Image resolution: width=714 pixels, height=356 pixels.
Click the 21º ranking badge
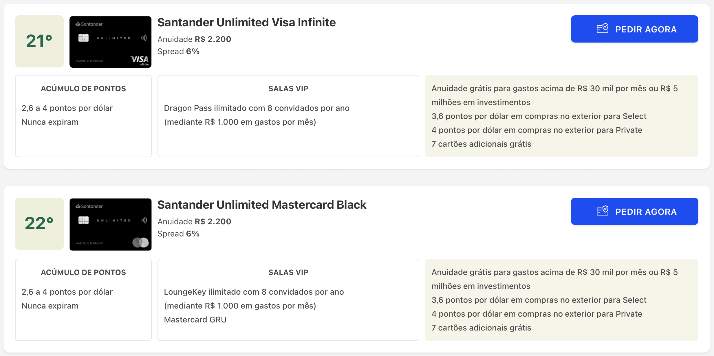[39, 41]
